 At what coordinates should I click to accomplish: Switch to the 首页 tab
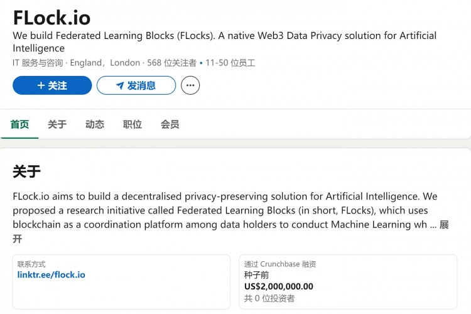pyautogui.click(x=19, y=124)
